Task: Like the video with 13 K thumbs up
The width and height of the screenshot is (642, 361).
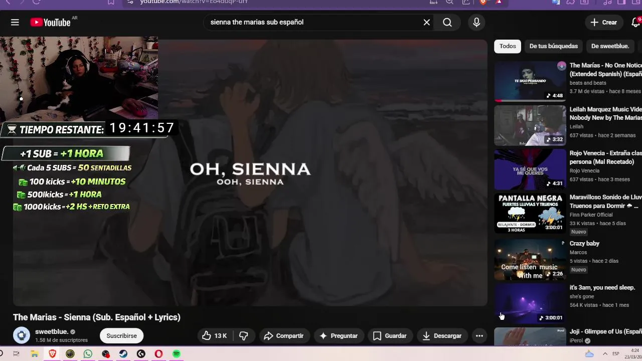Action: pyautogui.click(x=215, y=336)
